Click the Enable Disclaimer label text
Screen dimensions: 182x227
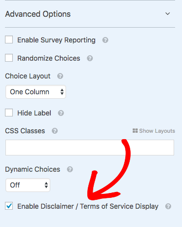click(x=88, y=206)
